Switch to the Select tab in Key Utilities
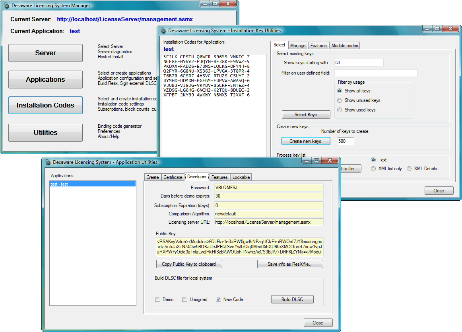462x332 pixels. (x=280, y=45)
